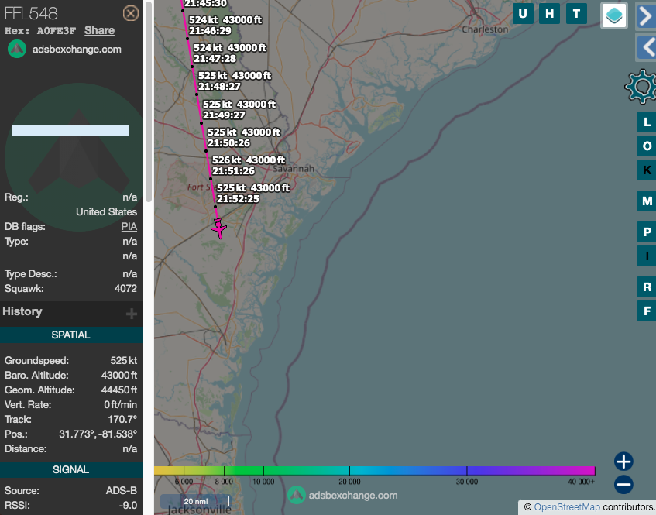Viewport: 656px width, 515px height.
Task: Toggle the U map button
Action: pyautogui.click(x=524, y=13)
